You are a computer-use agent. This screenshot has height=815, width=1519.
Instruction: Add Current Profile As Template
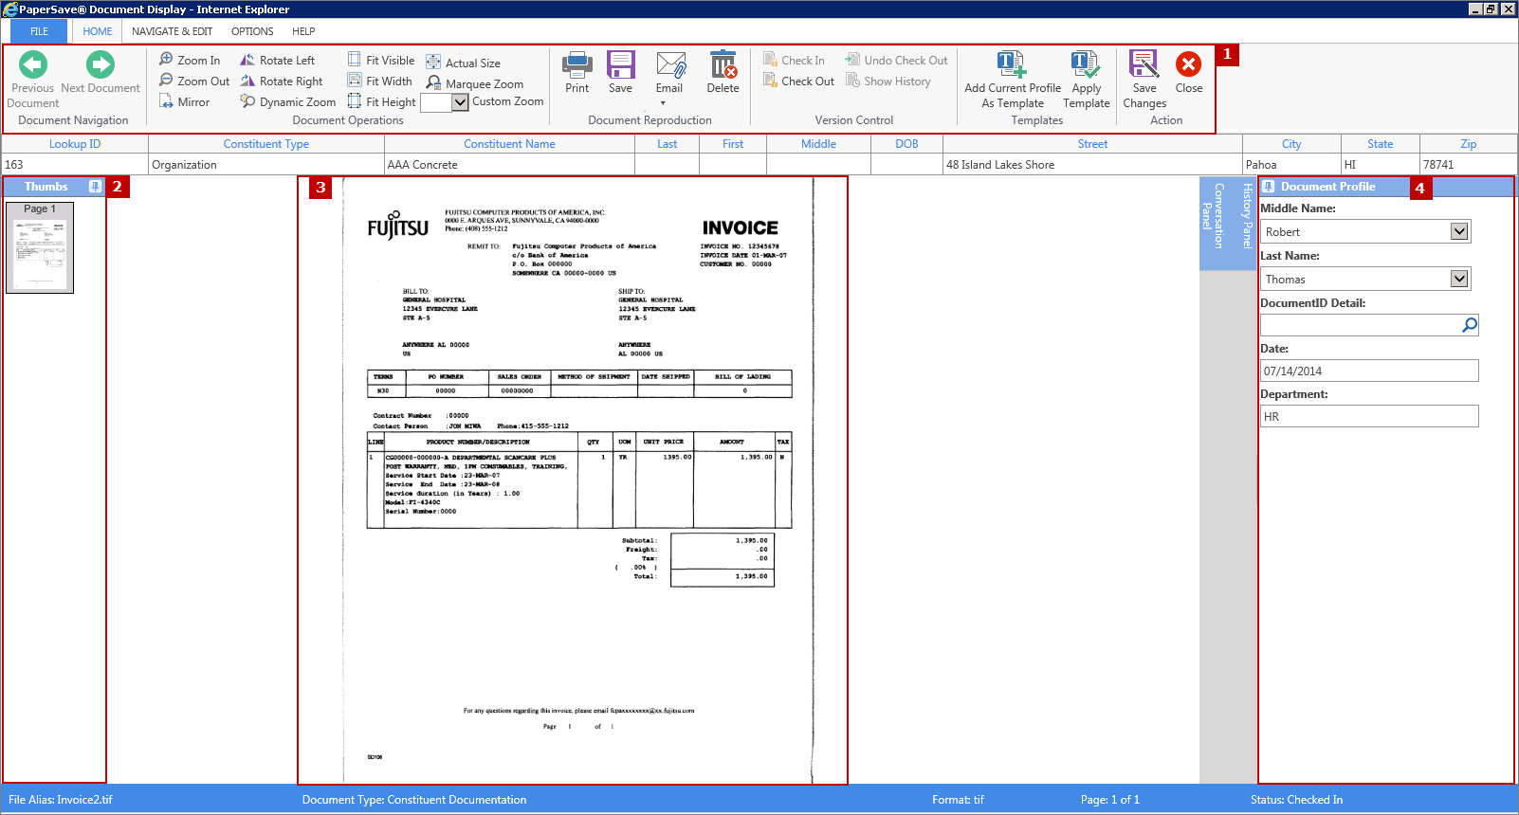click(1013, 80)
